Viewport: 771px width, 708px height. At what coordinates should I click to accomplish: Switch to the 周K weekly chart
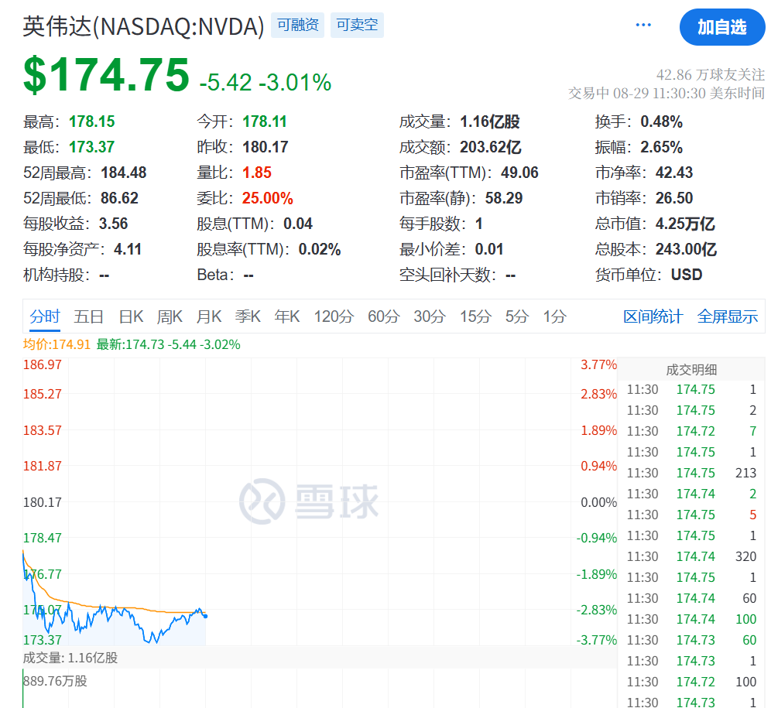[x=170, y=316]
